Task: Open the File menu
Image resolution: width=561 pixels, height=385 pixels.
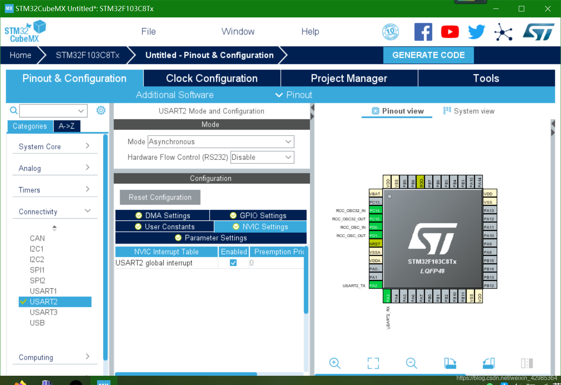Action: point(149,31)
